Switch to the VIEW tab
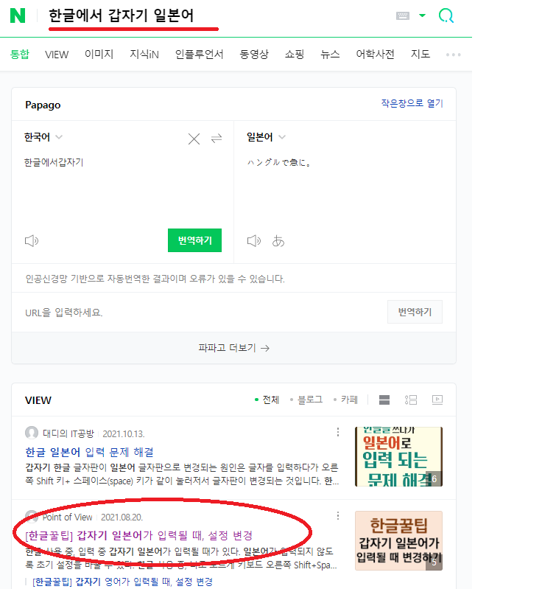 click(x=57, y=55)
